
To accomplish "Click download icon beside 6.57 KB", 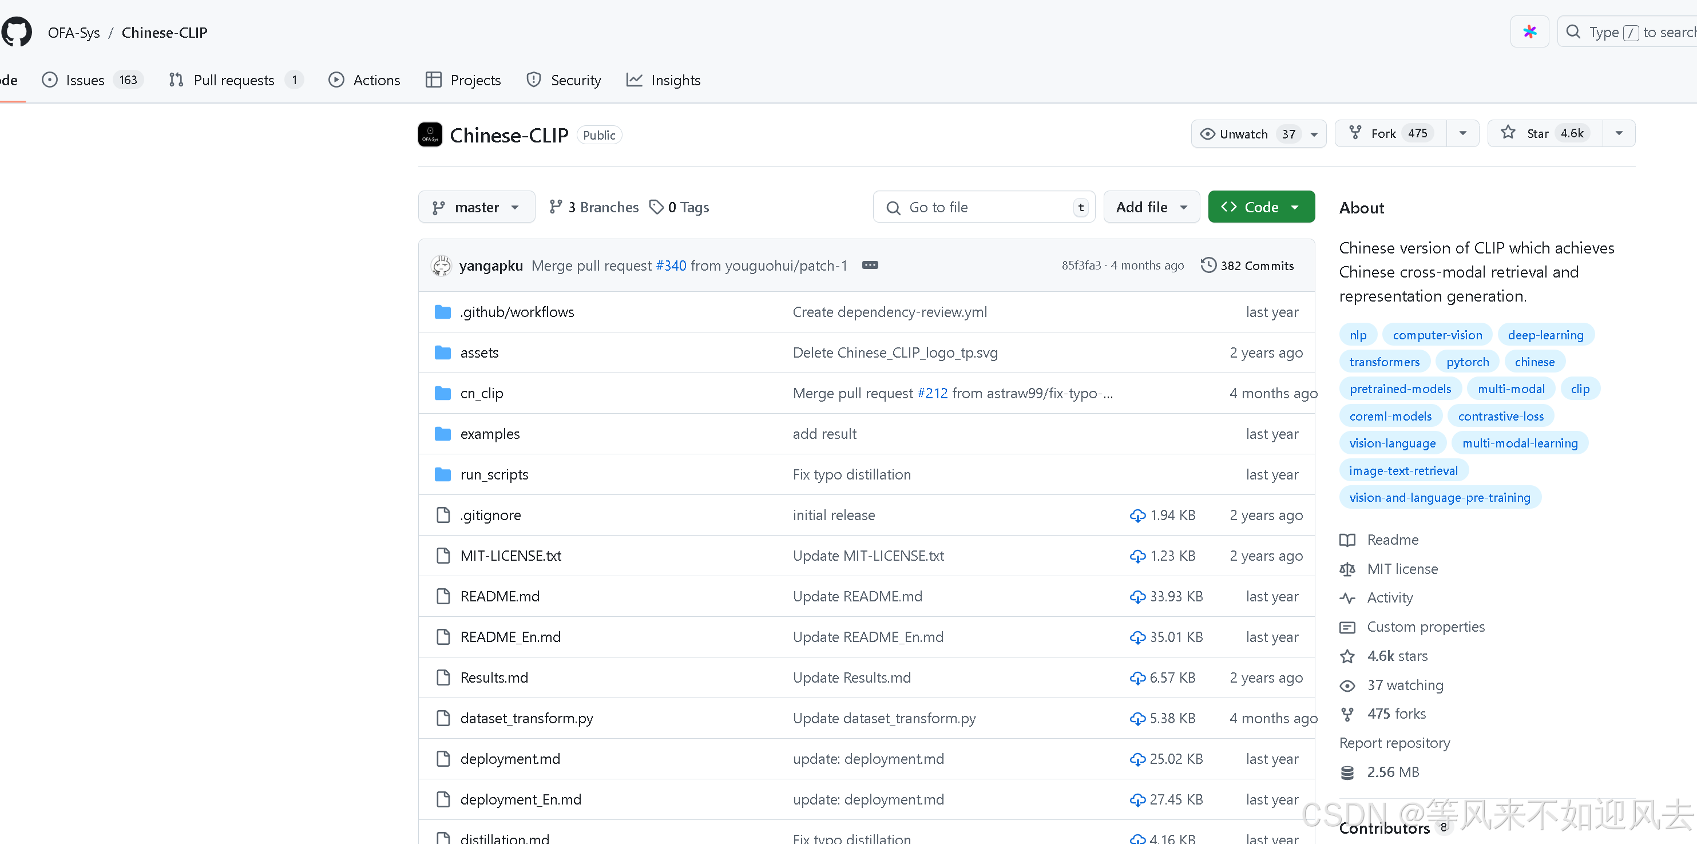I will coord(1137,678).
